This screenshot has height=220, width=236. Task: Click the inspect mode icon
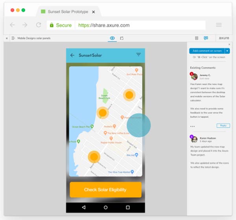122,38
